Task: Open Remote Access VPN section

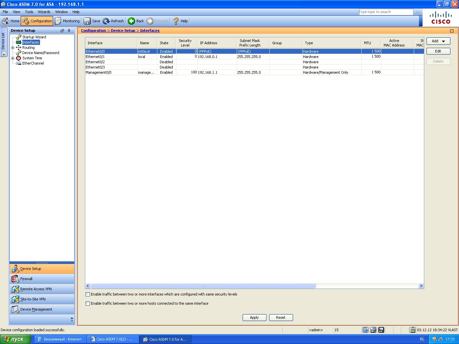Action: pos(42,289)
